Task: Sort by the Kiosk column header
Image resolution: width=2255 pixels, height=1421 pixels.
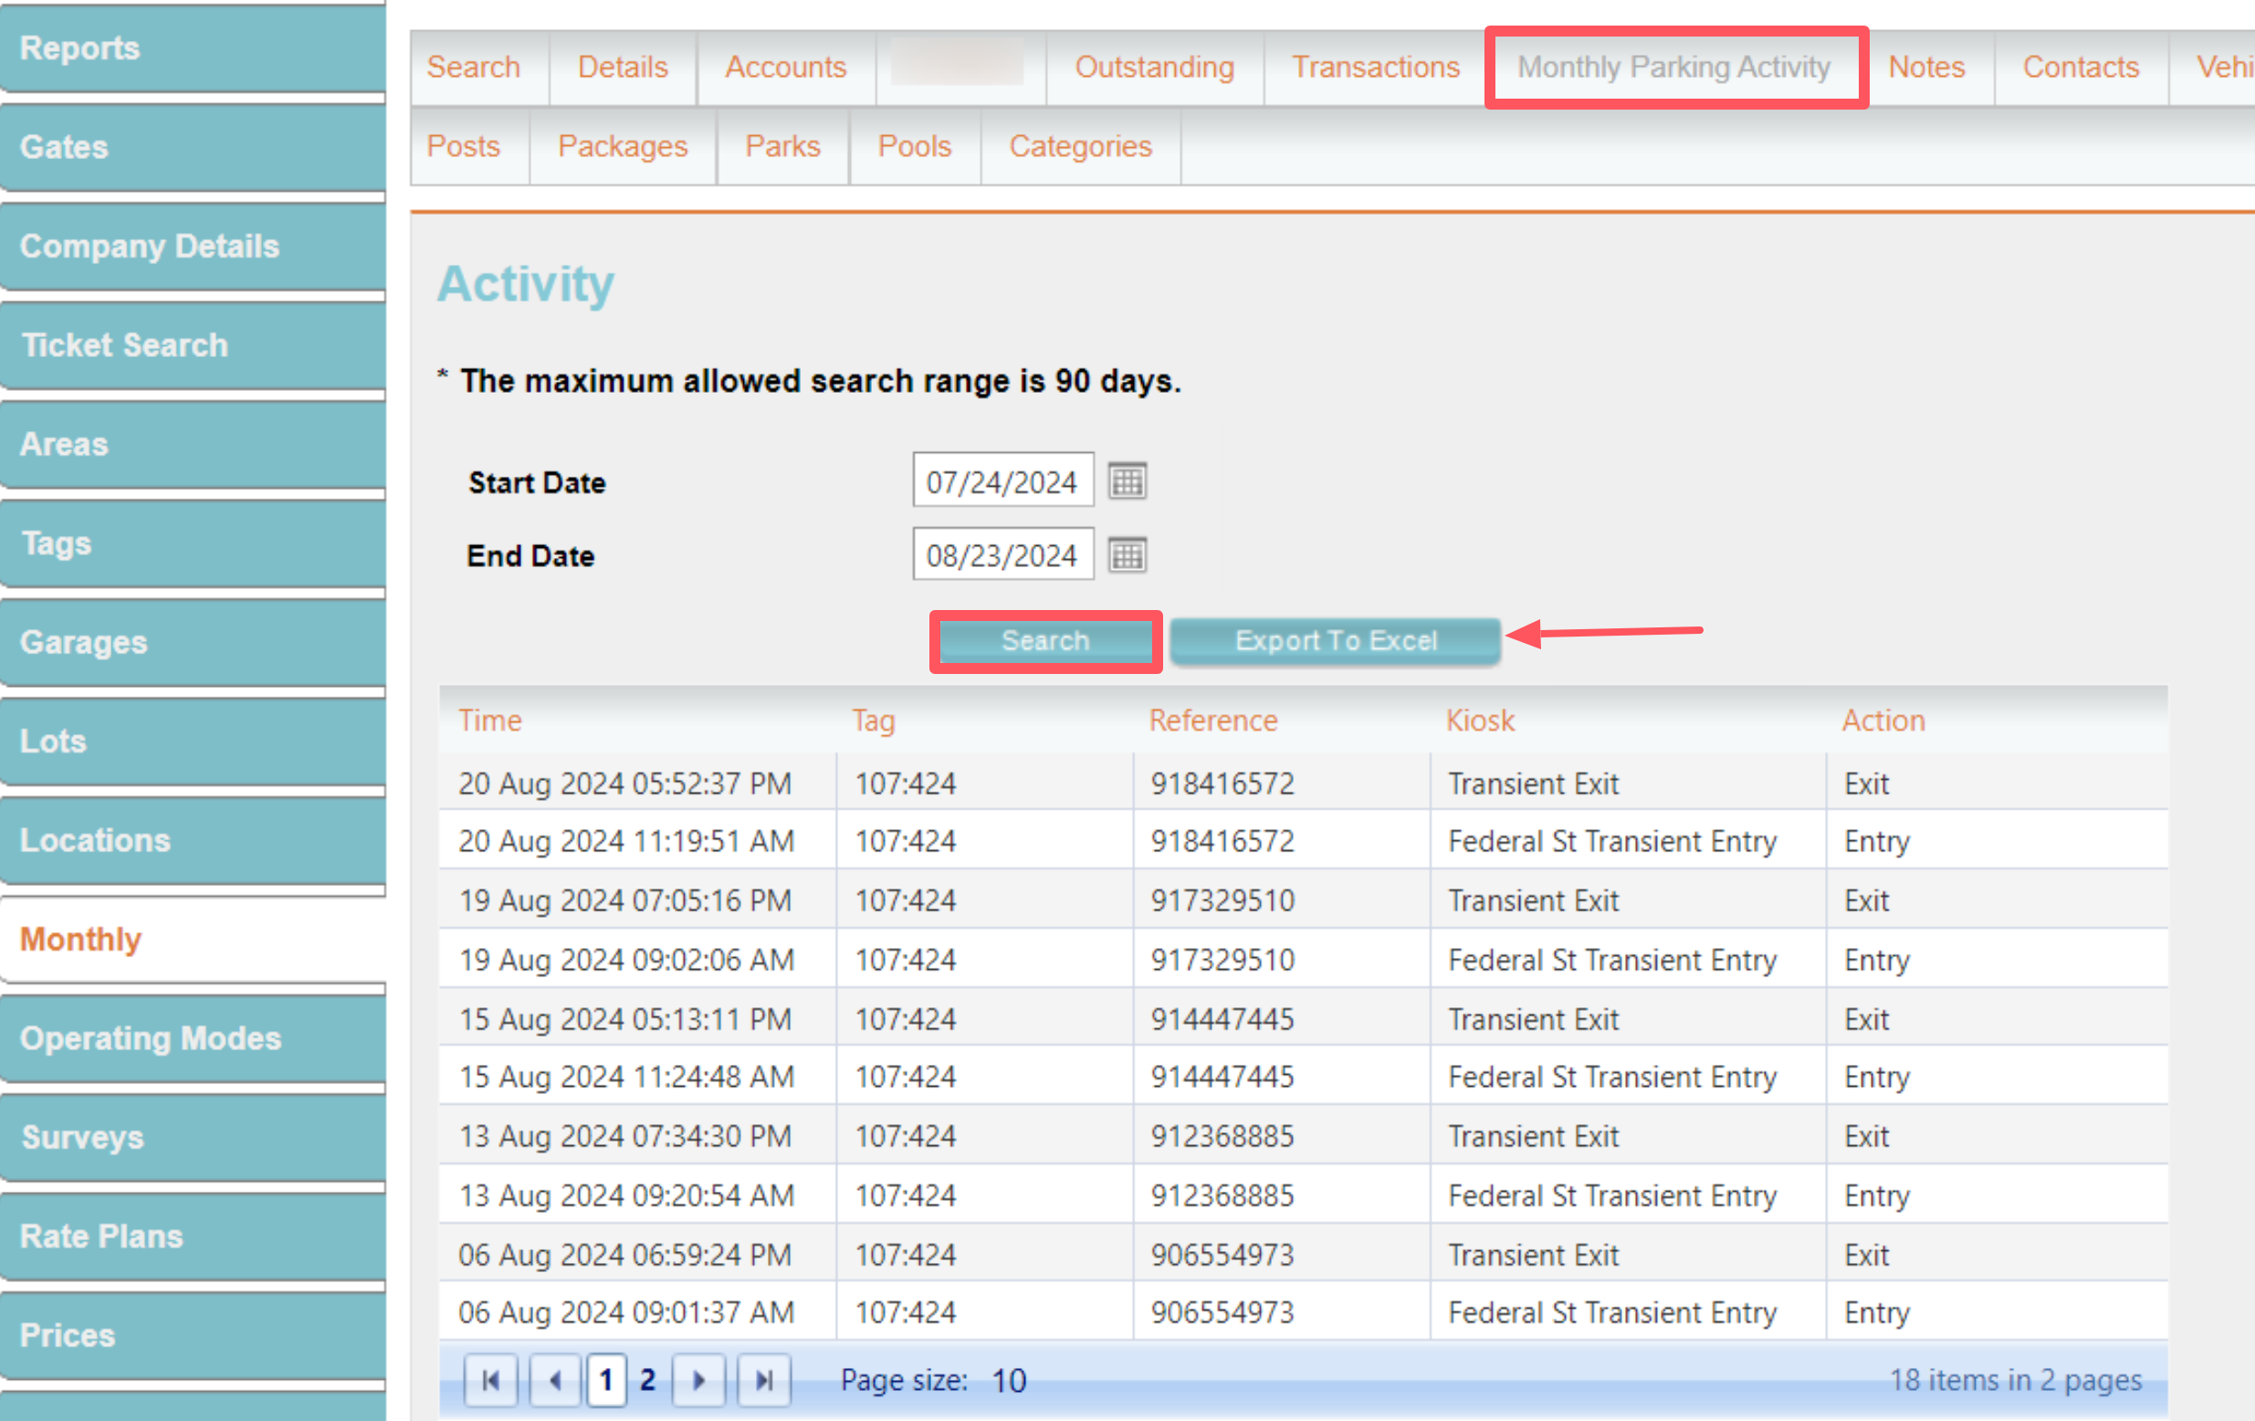Action: click(1480, 721)
